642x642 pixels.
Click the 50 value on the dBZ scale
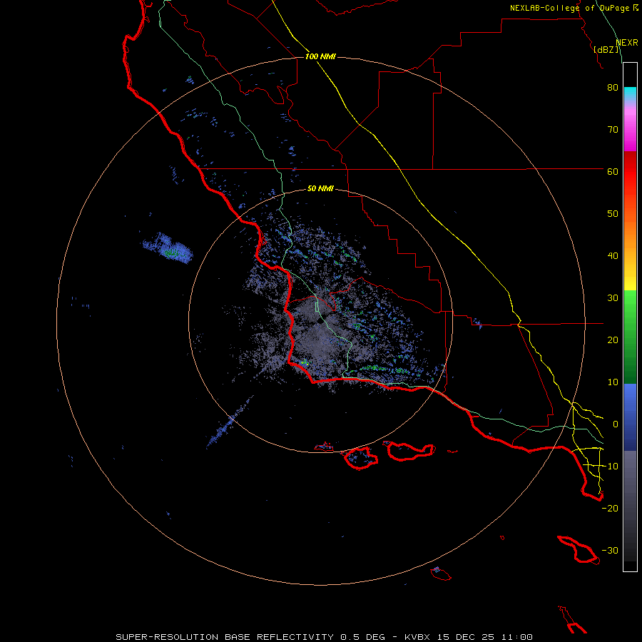click(x=613, y=214)
